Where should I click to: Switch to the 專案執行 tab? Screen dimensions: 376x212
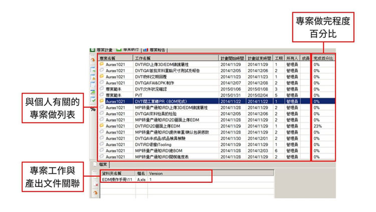click(x=128, y=50)
